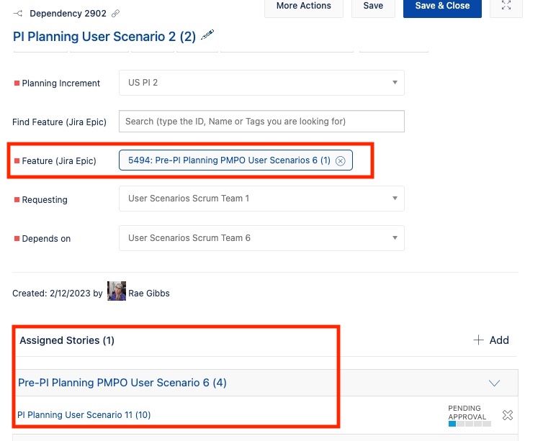Click the Save button
The height and width of the screenshot is (441, 543).
[x=373, y=6]
